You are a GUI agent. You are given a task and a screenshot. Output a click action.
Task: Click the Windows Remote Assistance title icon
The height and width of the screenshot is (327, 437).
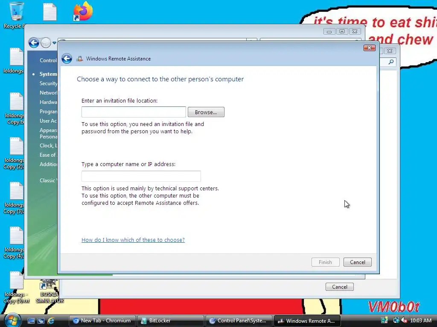80,59
